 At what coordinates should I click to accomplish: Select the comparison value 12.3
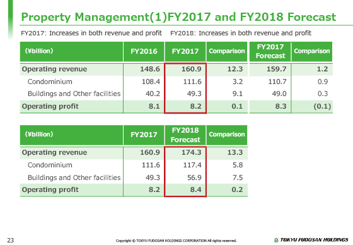[x=235, y=69]
